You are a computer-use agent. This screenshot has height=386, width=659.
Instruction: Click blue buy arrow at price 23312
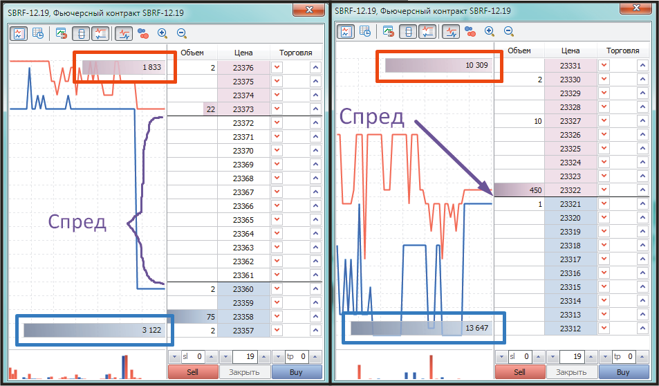642,329
